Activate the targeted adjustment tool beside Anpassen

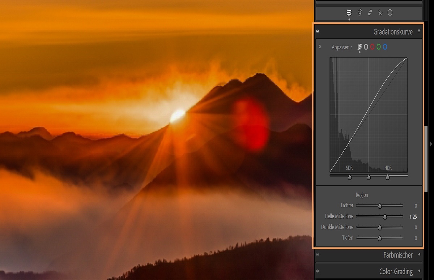coord(320,47)
